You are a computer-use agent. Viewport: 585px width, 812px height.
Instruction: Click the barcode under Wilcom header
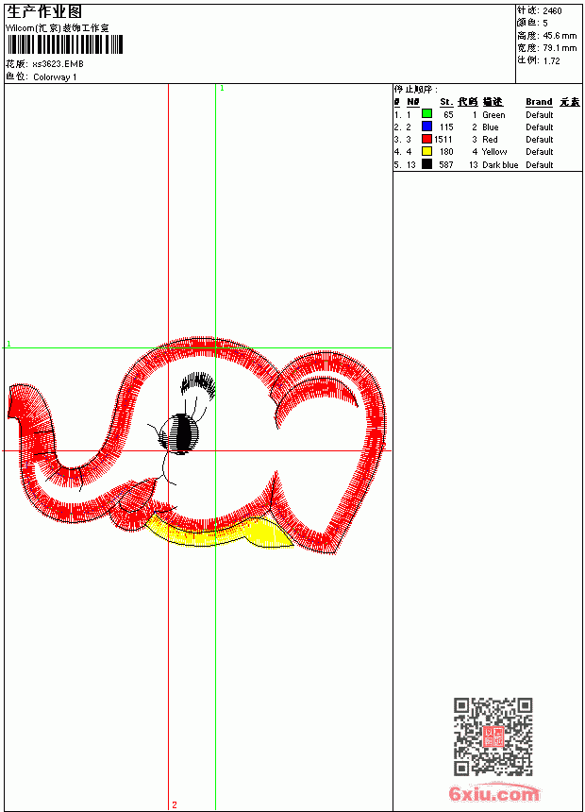coord(65,44)
